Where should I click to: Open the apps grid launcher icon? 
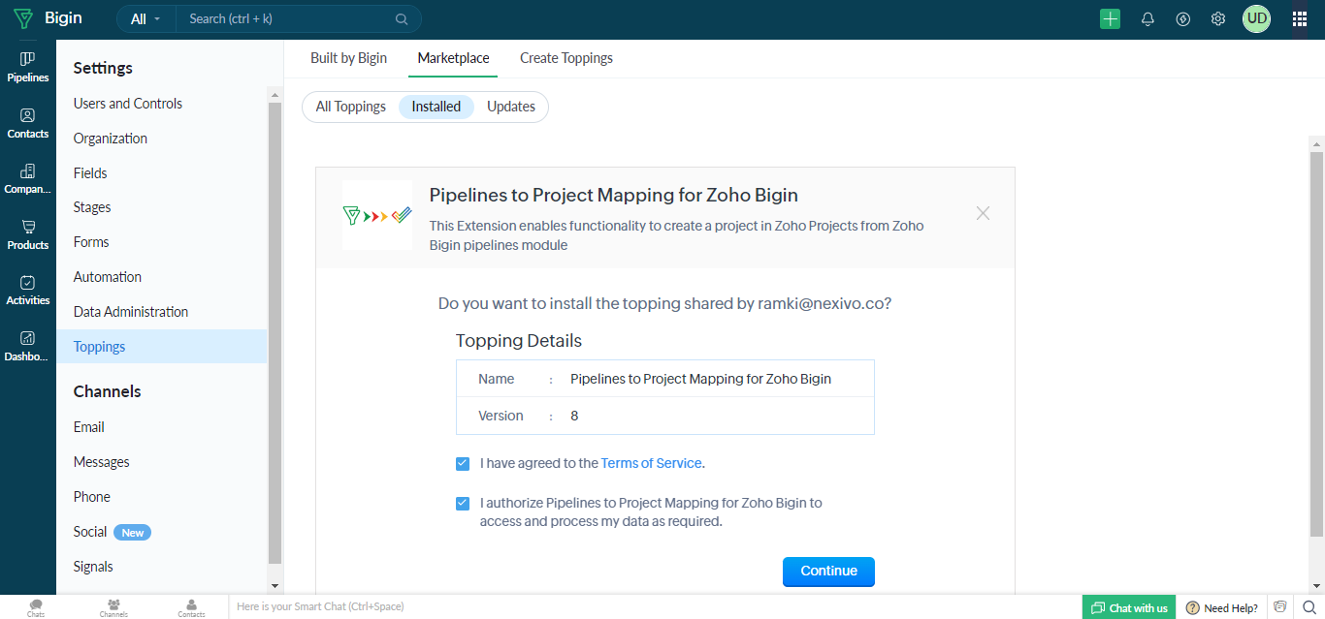point(1300,18)
